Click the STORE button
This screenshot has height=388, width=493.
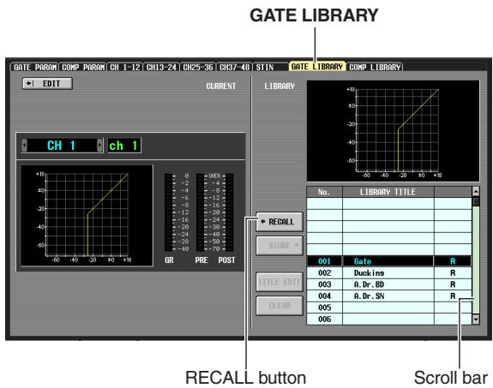(x=280, y=246)
